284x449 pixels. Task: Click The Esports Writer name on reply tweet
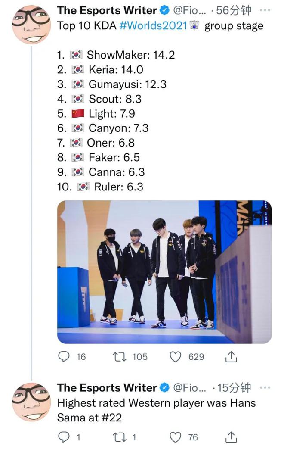(x=106, y=388)
